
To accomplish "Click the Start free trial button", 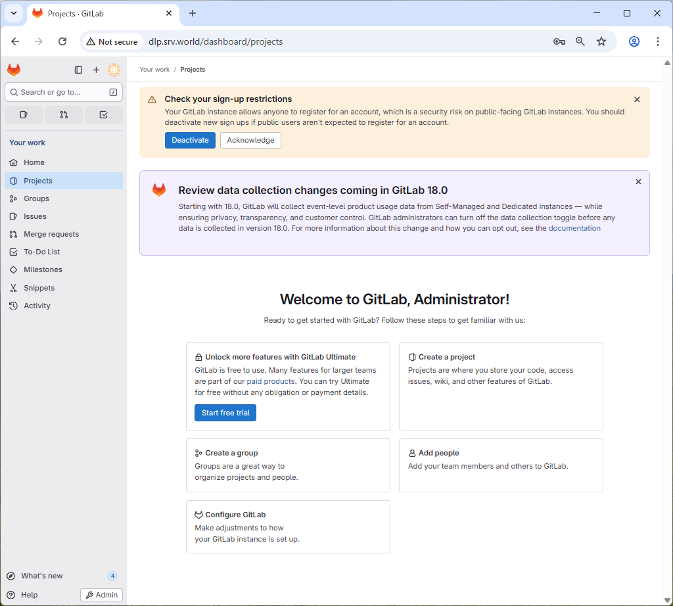I will click(x=225, y=413).
